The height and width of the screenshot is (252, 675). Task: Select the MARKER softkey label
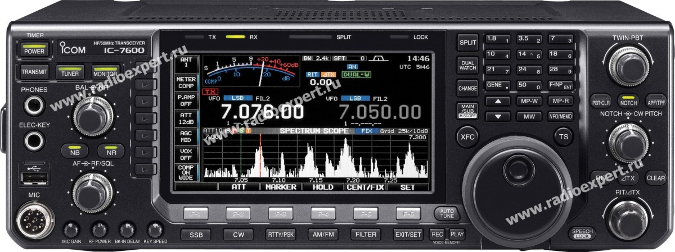click(x=281, y=187)
